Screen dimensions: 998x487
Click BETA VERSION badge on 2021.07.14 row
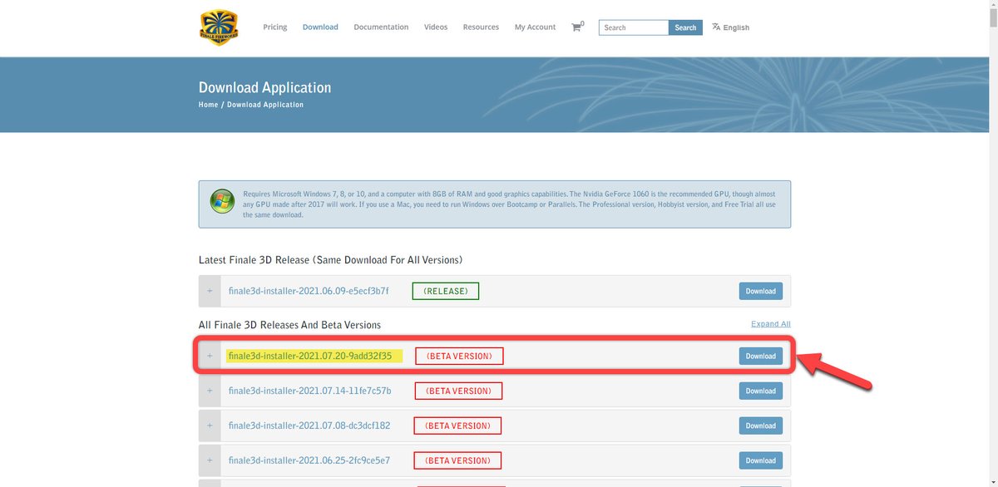458,391
